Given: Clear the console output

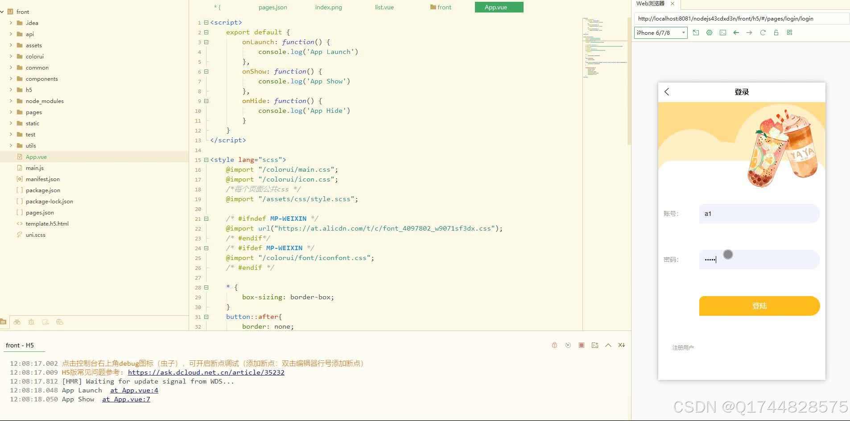Looking at the screenshot, I should pyautogui.click(x=621, y=345).
